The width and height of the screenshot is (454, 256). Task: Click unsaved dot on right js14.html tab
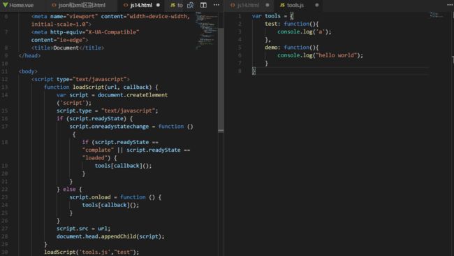[x=268, y=5]
